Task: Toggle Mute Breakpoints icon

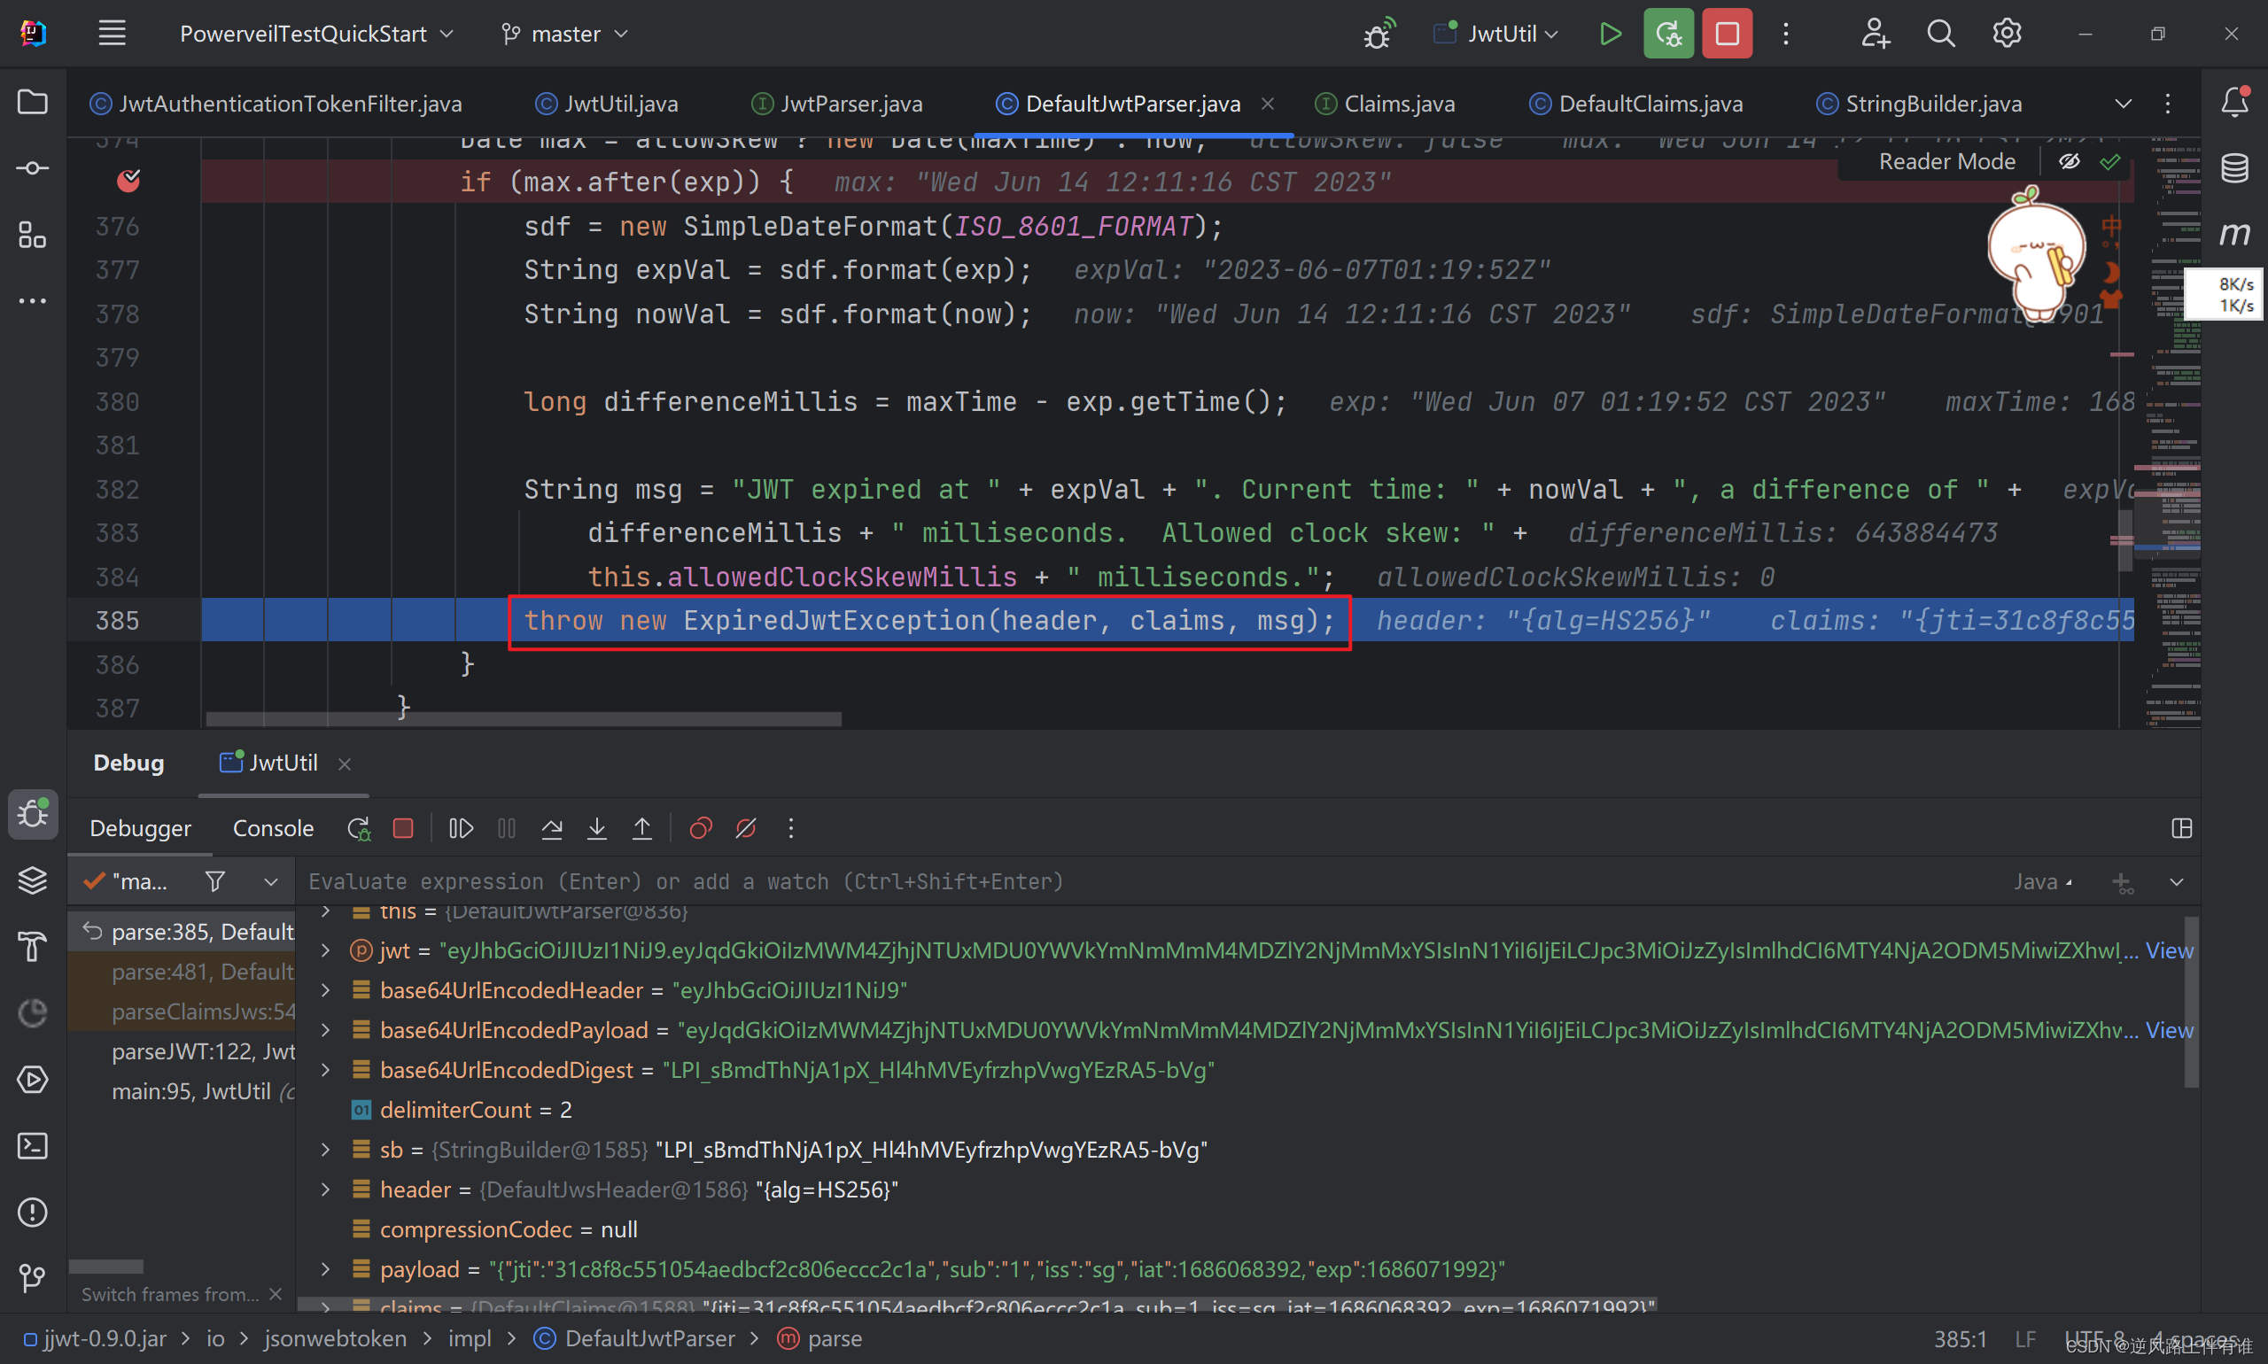Action: (746, 829)
